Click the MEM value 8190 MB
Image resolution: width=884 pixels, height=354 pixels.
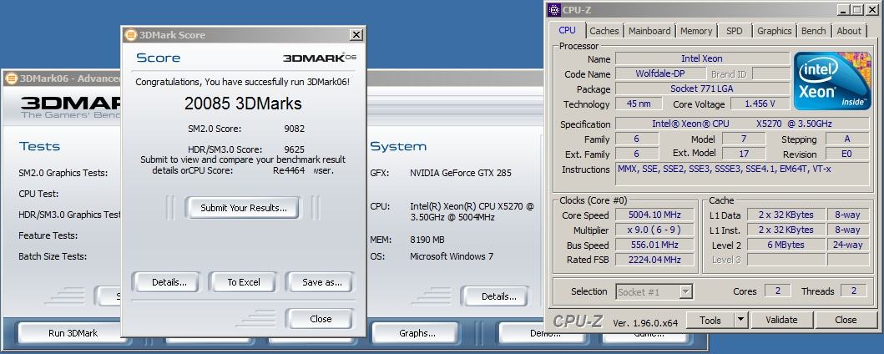tap(427, 240)
